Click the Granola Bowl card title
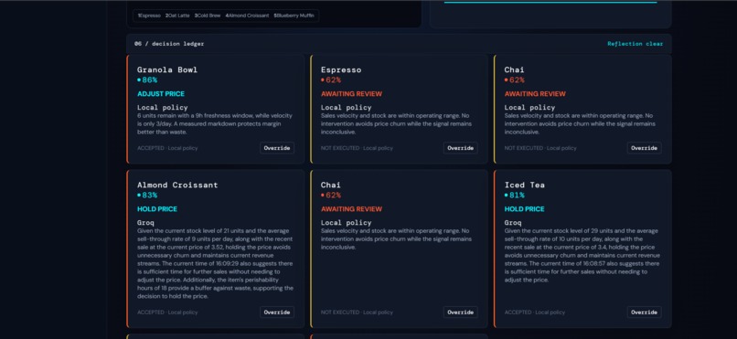This screenshot has height=339, width=737. tap(167, 70)
